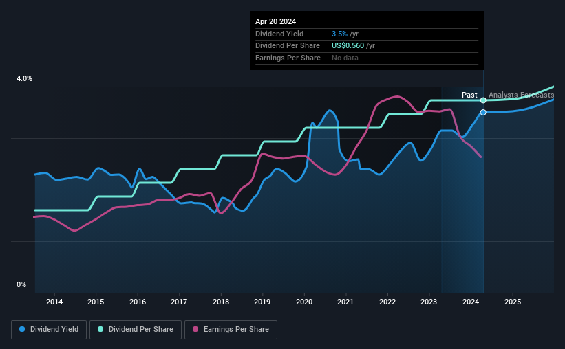The image size is (565, 349).
Task: Toggle the Dividend Per Share legend button
Action: click(136, 330)
